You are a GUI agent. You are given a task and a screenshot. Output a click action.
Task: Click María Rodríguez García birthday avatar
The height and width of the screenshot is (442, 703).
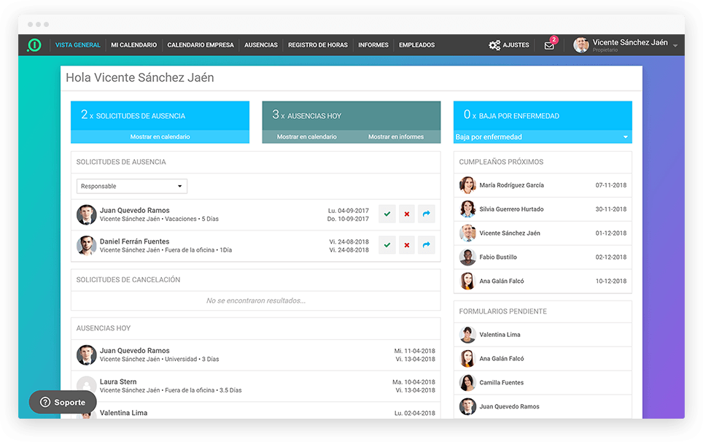467,185
